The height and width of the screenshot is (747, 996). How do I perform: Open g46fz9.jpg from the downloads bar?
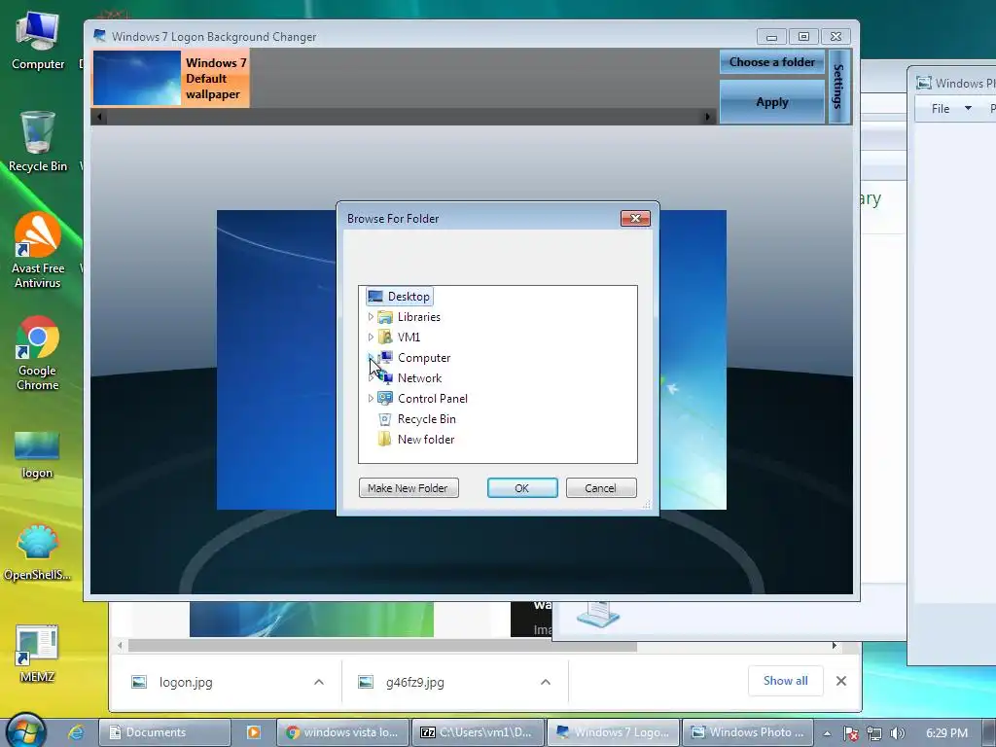(414, 682)
